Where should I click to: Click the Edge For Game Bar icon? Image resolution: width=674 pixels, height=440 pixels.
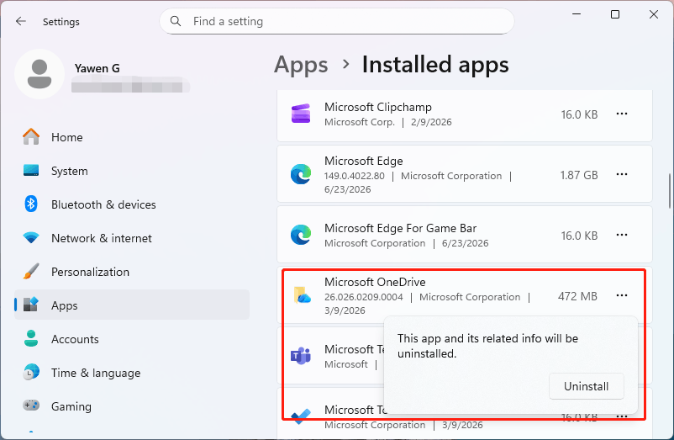click(301, 235)
